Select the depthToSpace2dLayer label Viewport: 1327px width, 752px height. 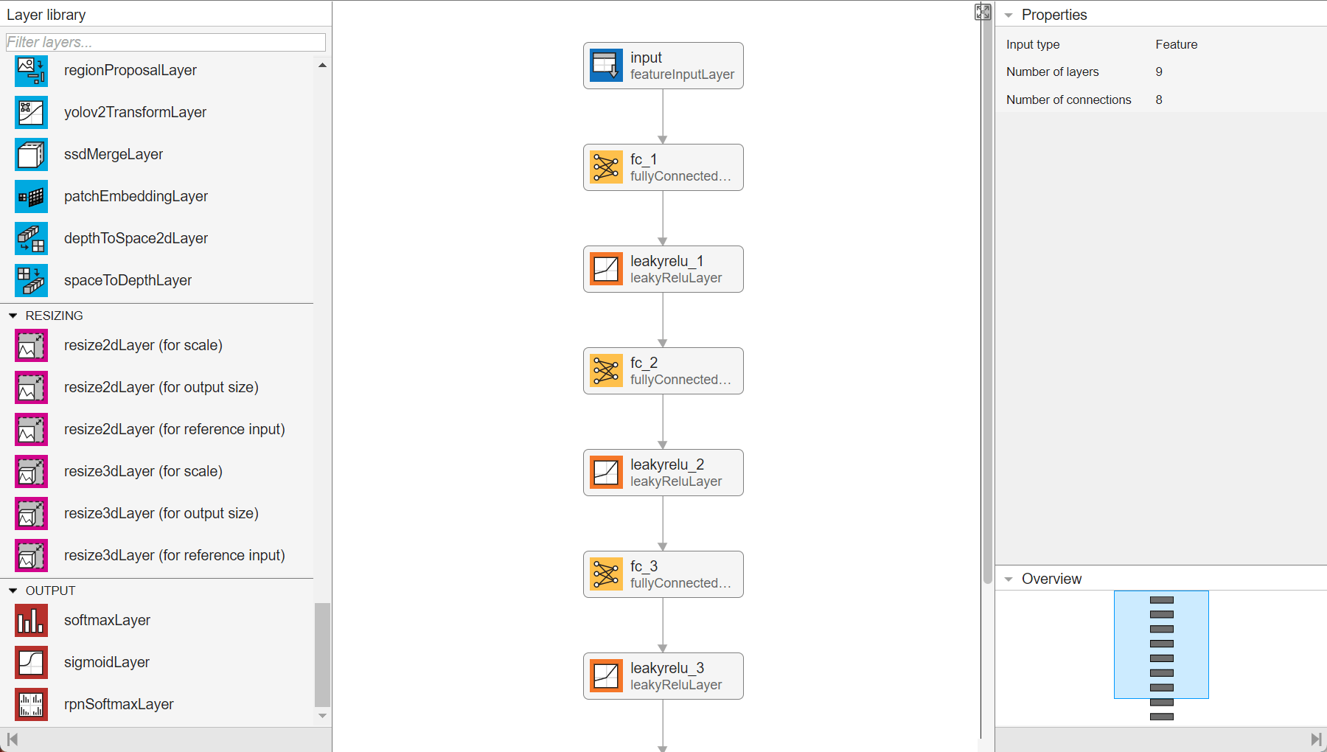coord(136,238)
